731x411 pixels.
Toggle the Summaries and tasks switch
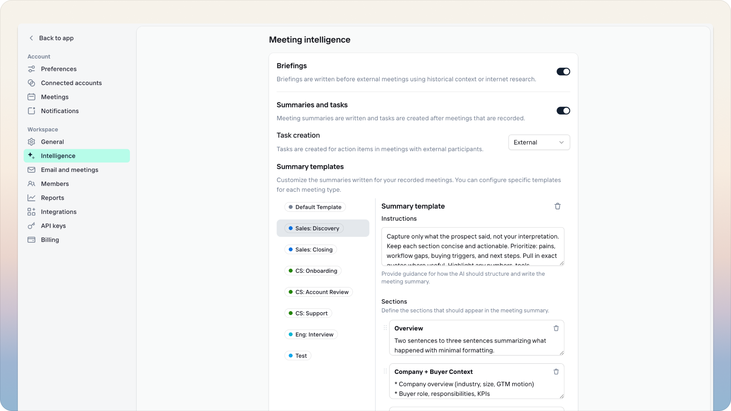pos(563,111)
